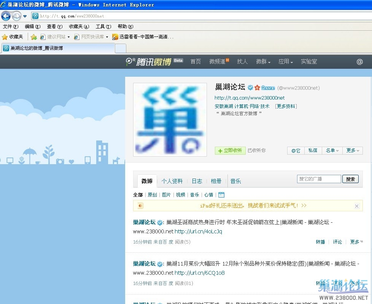Filter posts by 音乐
This screenshot has width=372, height=304.
(194, 195)
